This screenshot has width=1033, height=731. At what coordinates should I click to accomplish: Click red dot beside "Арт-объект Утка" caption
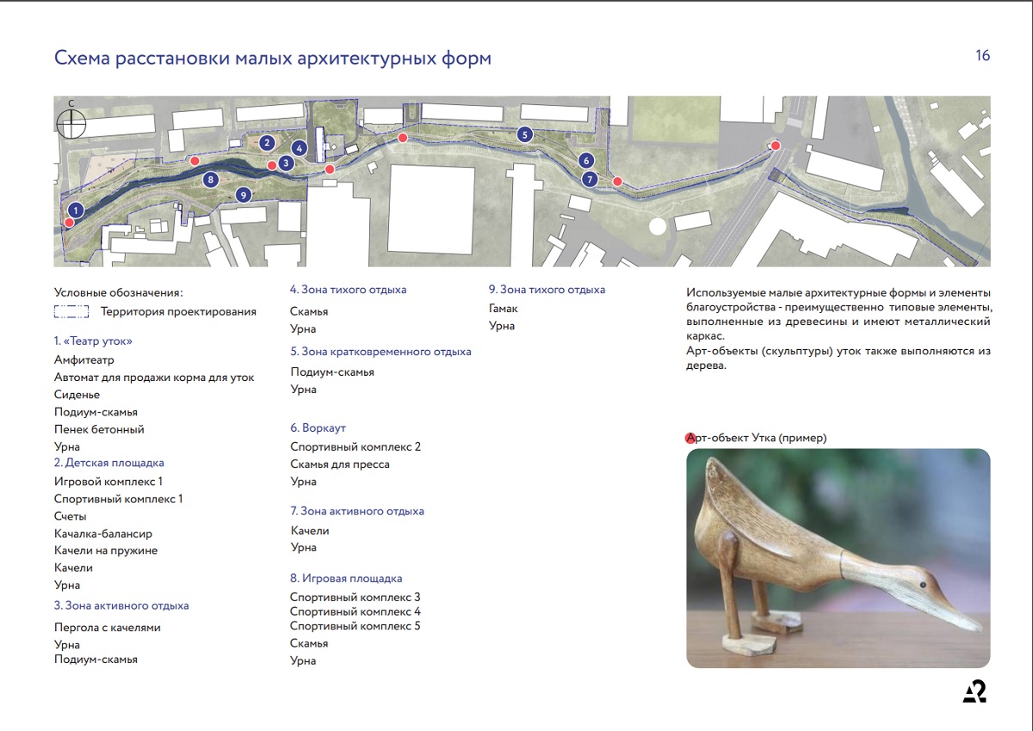pyautogui.click(x=690, y=439)
